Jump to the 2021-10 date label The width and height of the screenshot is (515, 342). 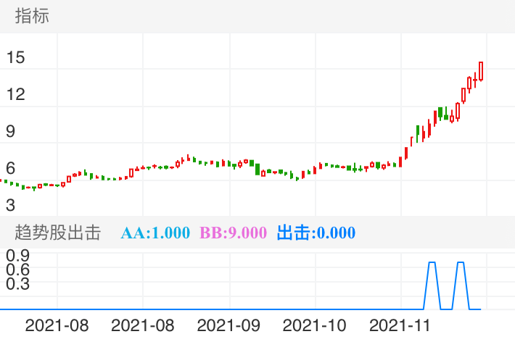(x=315, y=325)
